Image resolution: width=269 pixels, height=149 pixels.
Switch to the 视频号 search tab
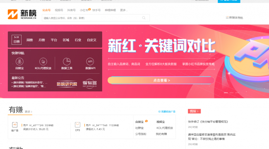[59, 10]
